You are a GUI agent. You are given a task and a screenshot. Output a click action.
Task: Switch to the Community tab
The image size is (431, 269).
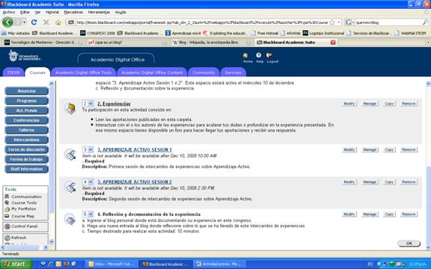click(204, 72)
